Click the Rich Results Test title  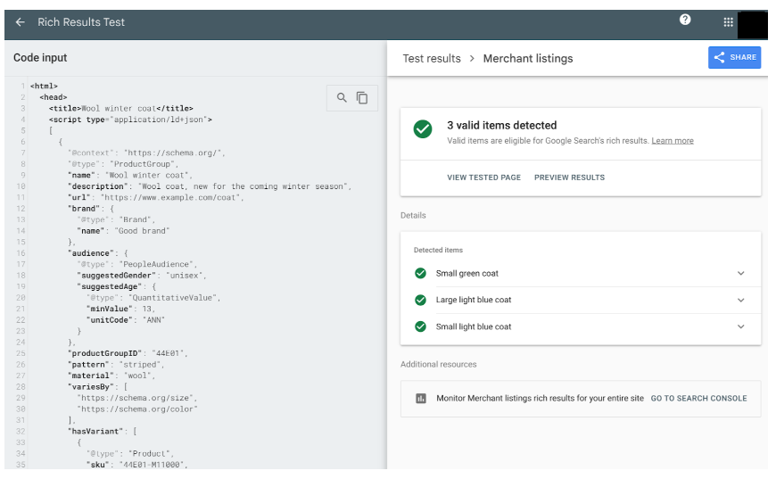(81, 22)
